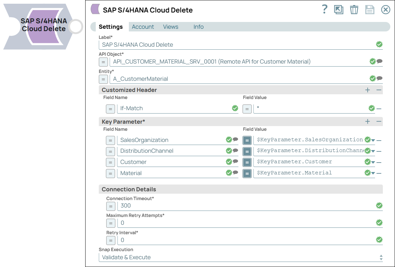Open the Info tab
Image resolution: width=395 pixels, height=267 pixels.
coord(199,27)
